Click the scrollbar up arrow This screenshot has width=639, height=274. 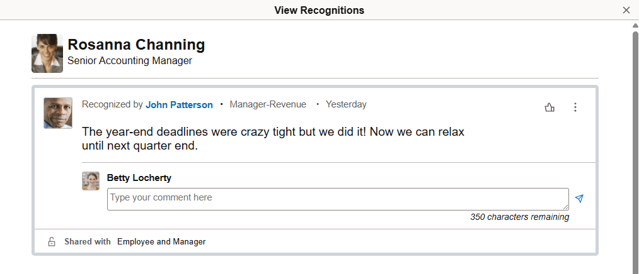coord(635,26)
